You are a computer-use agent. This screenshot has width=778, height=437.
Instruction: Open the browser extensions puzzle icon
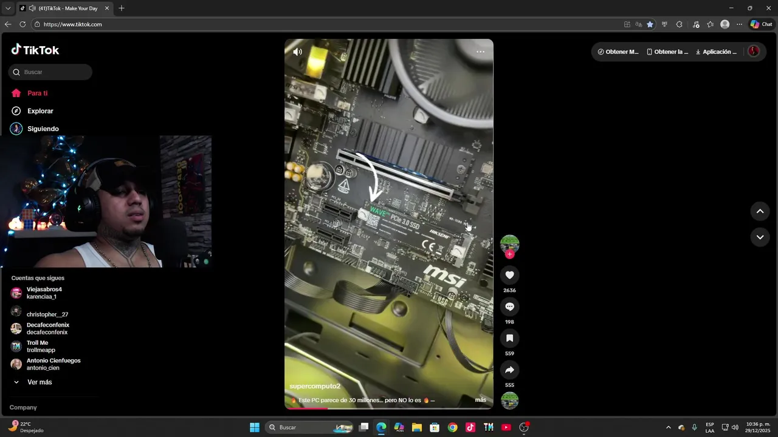tap(680, 24)
